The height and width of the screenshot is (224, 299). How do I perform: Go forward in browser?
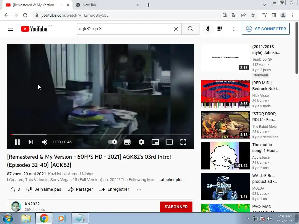[x=16, y=15]
